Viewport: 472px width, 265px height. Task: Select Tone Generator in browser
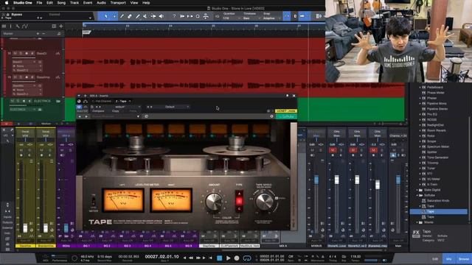437,158
